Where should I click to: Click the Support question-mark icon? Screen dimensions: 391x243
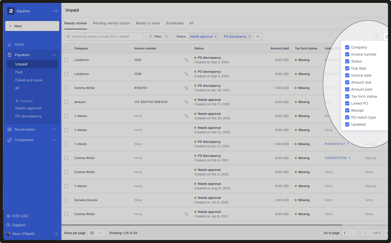click(x=9, y=225)
